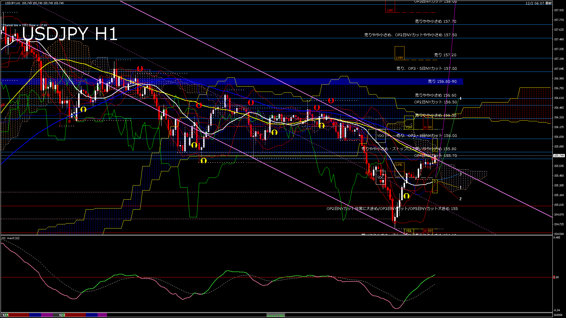Click the yellow YDL label
566x318 pixels.
(409, 231)
